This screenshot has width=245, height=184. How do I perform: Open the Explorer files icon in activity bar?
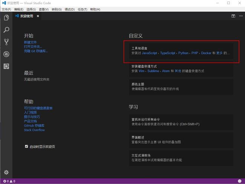pos(6,18)
